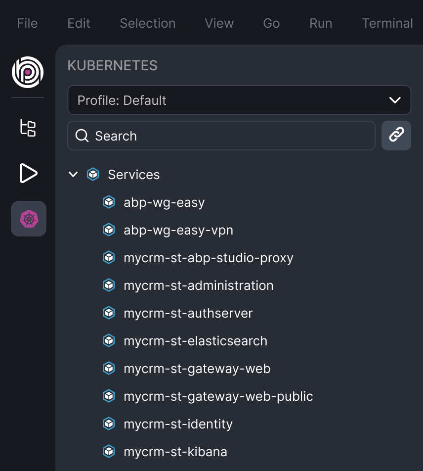The width and height of the screenshot is (423, 471).
Task: Open the Profile: Default dropdown
Action: coord(239,100)
